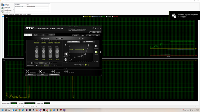Toggle CPU Core red graph legend checkbox
The height and width of the screenshot is (112, 200).
point(113,16)
